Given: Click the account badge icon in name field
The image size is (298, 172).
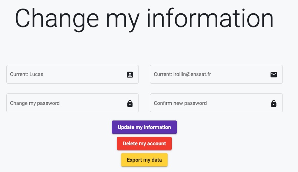Looking at the screenshot, I should click(130, 75).
